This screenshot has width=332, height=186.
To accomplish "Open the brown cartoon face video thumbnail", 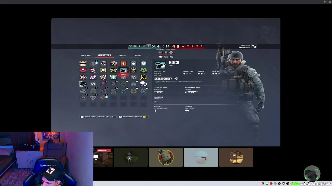I will click(x=236, y=157).
